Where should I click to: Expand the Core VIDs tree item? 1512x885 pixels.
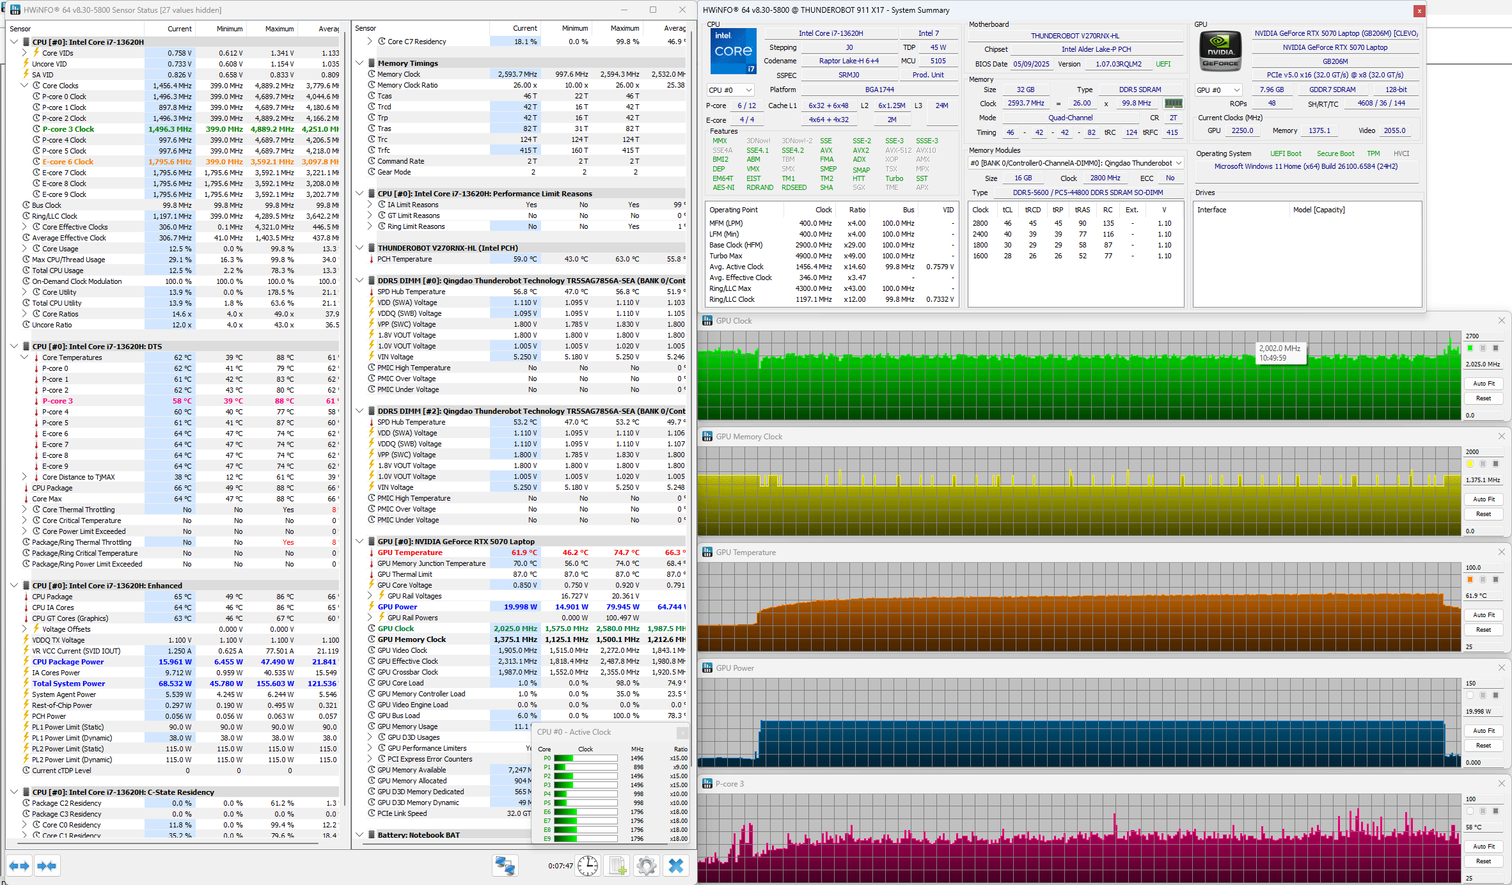24,53
